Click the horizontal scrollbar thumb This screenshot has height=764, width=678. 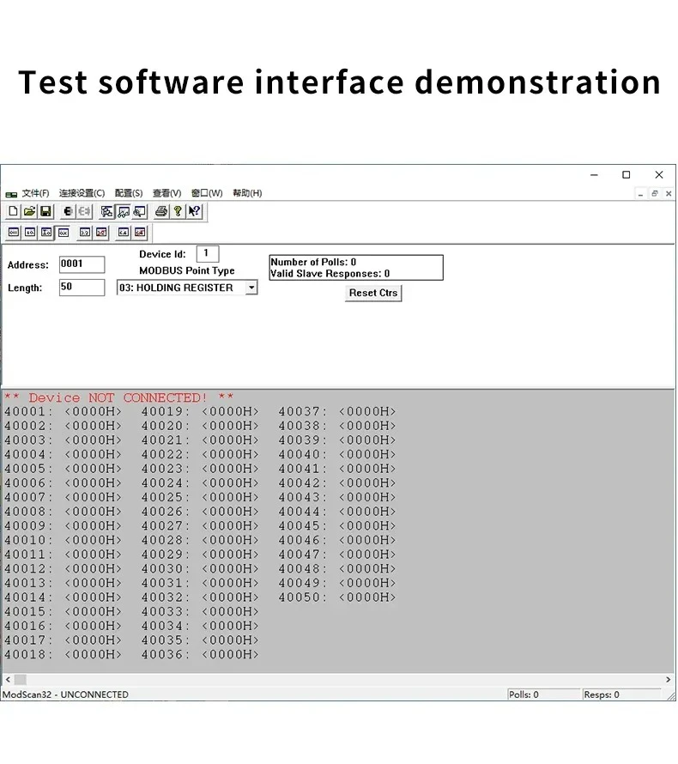point(21,679)
